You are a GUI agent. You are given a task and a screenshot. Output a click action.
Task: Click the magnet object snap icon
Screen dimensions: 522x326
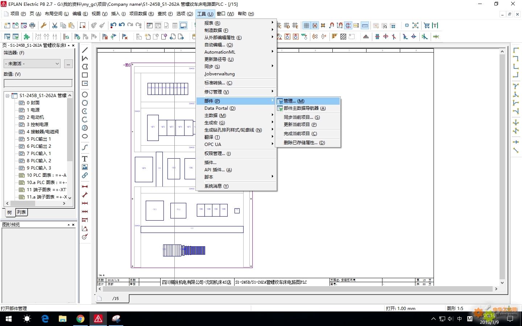(331, 25)
